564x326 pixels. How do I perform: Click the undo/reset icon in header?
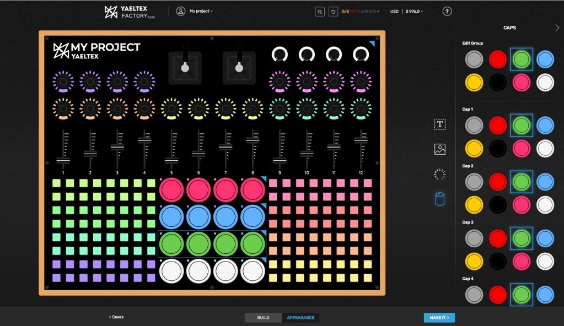(x=333, y=12)
